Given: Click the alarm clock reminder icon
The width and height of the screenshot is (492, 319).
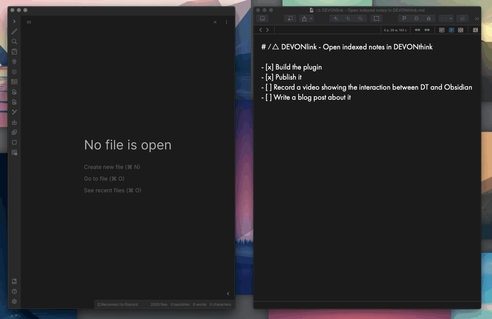Looking at the screenshot, I should click(14, 72).
